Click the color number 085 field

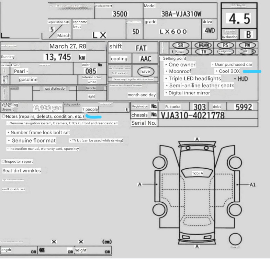point(91,71)
